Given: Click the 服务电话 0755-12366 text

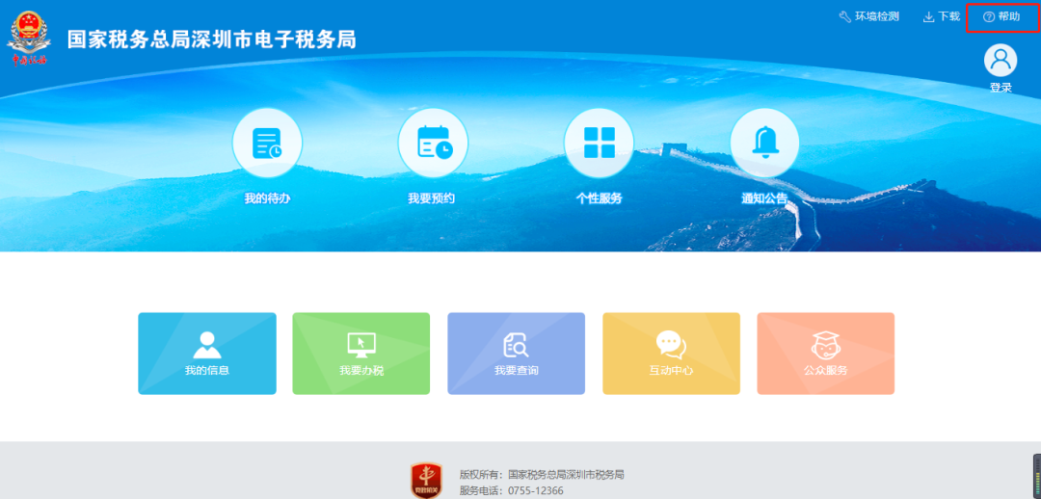Looking at the screenshot, I should pyautogui.click(x=511, y=491).
